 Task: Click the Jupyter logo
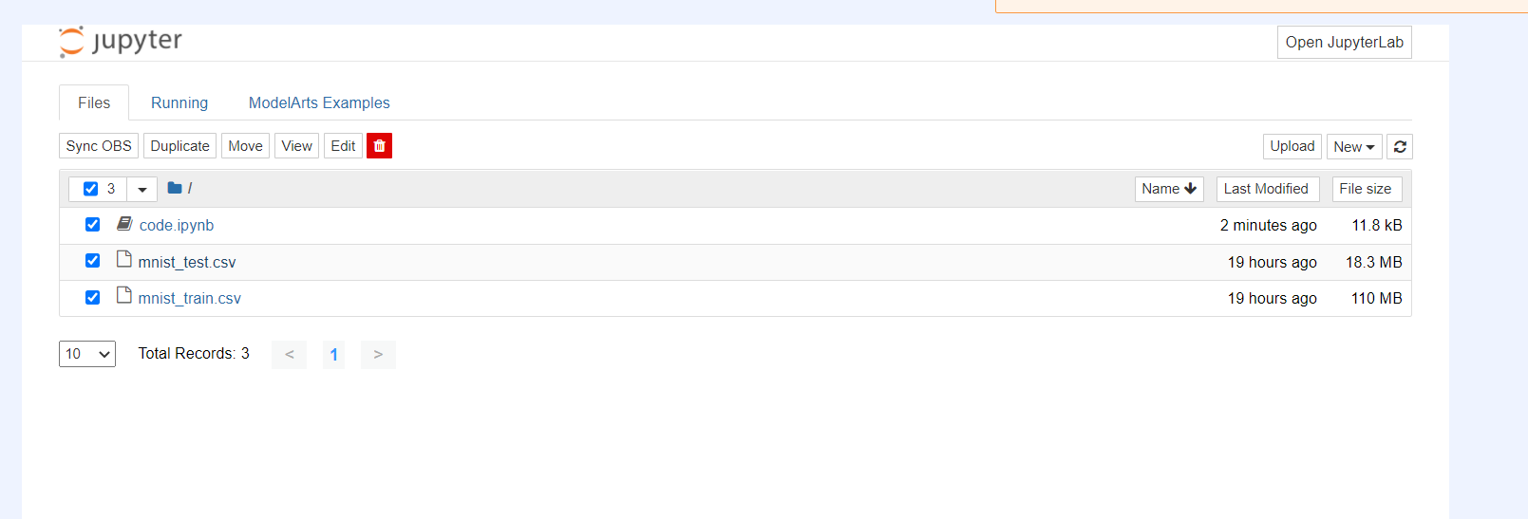point(121,42)
